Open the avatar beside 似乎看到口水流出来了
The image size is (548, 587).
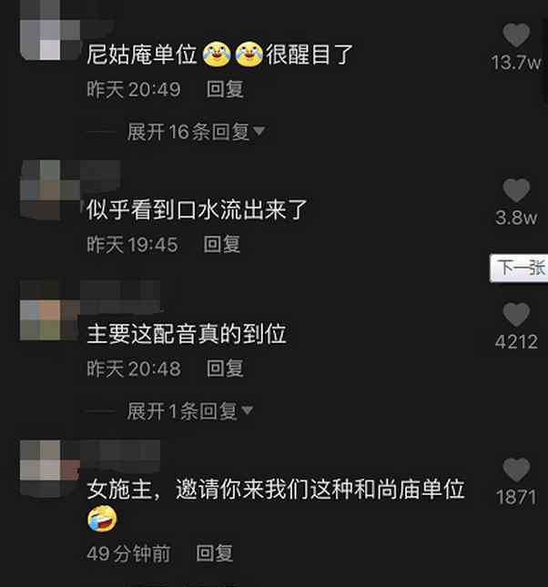point(50,190)
